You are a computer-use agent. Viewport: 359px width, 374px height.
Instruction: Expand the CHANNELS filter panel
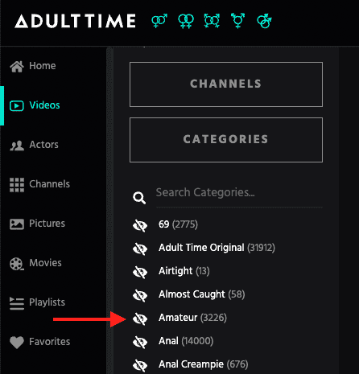tap(226, 84)
